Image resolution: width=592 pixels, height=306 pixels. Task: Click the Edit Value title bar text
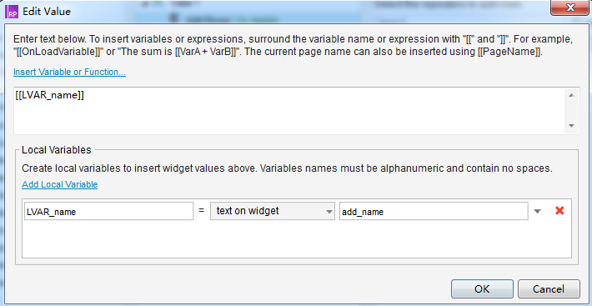47,12
